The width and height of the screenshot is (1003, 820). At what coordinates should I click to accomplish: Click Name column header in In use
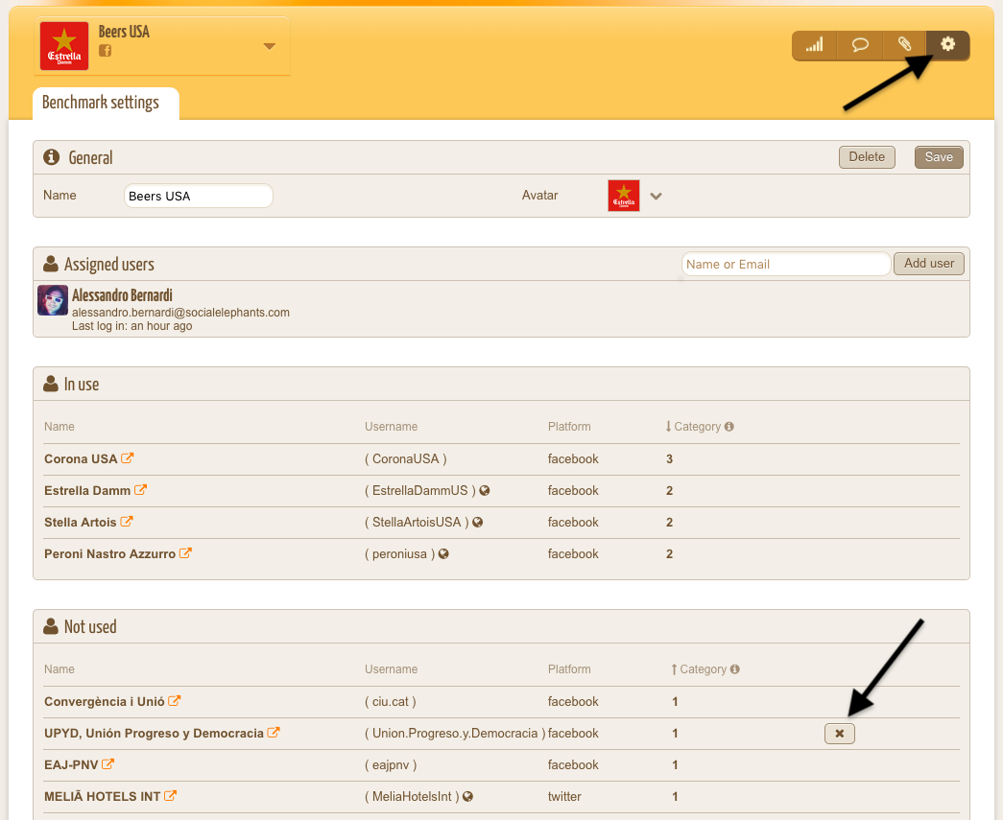[x=59, y=426]
